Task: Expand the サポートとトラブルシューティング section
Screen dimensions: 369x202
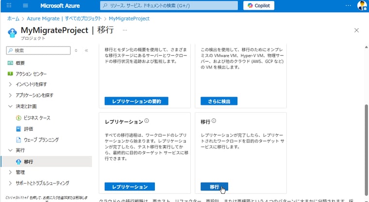Action: (10, 183)
